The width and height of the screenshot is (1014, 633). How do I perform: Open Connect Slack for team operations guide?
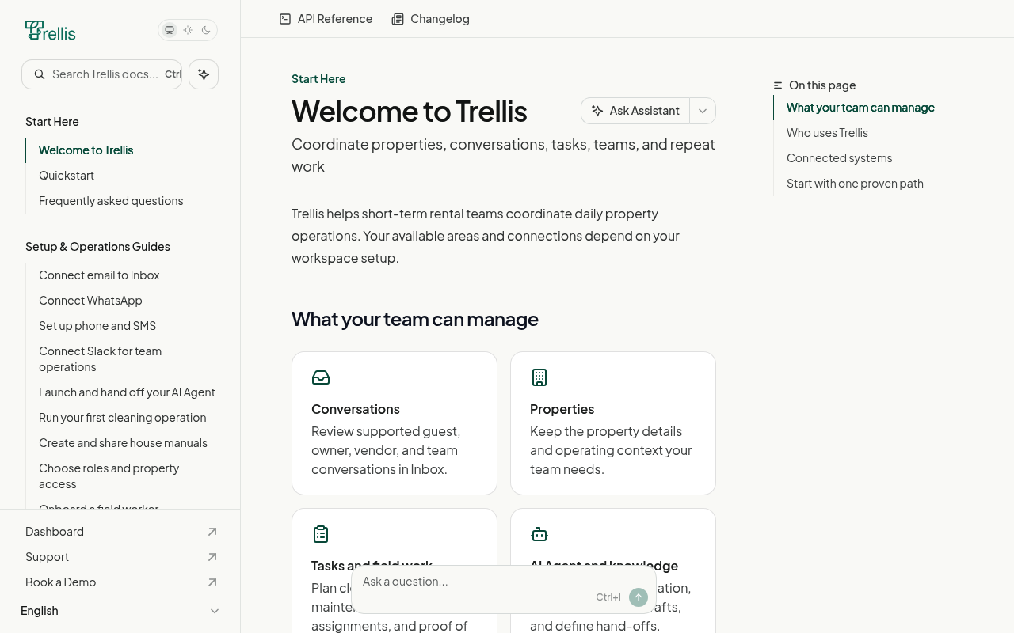tap(100, 359)
